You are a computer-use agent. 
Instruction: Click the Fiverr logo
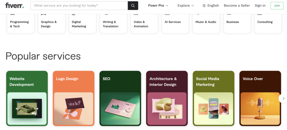15,6
